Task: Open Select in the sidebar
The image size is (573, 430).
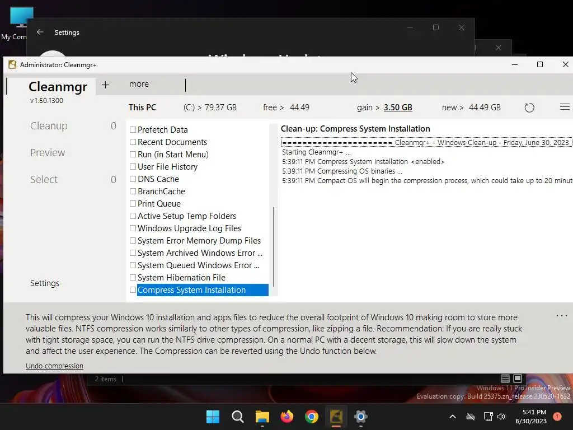Action: [44, 180]
